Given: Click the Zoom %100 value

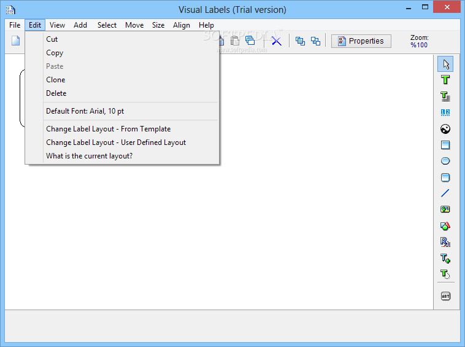Looking at the screenshot, I should coord(419,45).
